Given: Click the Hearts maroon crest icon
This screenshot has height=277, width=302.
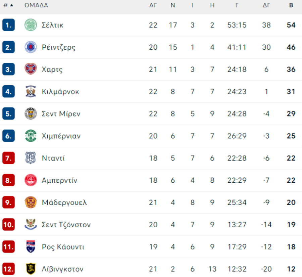Looking at the screenshot, I should [x=31, y=69].
